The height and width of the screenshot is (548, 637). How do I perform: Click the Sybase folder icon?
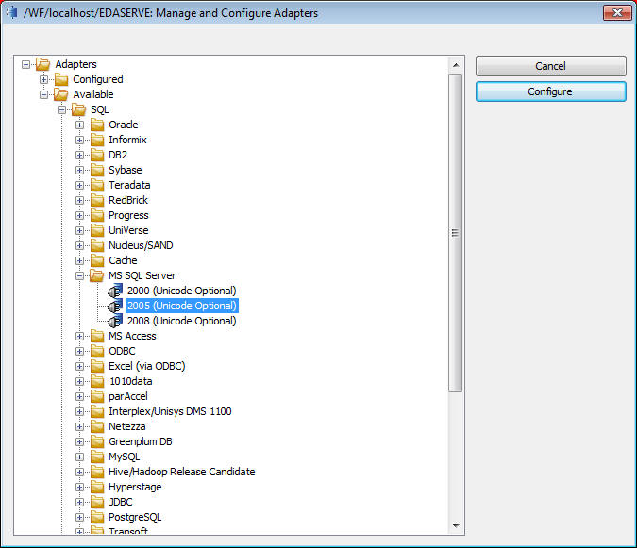(x=97, y=170)
